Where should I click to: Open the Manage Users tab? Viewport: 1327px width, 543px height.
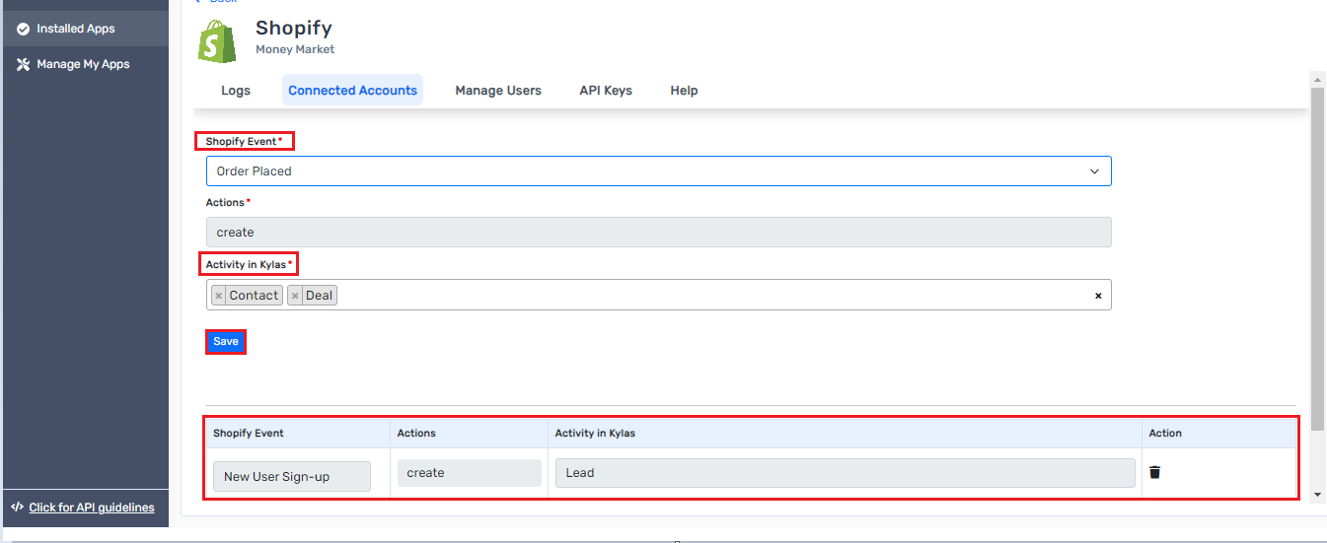point(498,91)
